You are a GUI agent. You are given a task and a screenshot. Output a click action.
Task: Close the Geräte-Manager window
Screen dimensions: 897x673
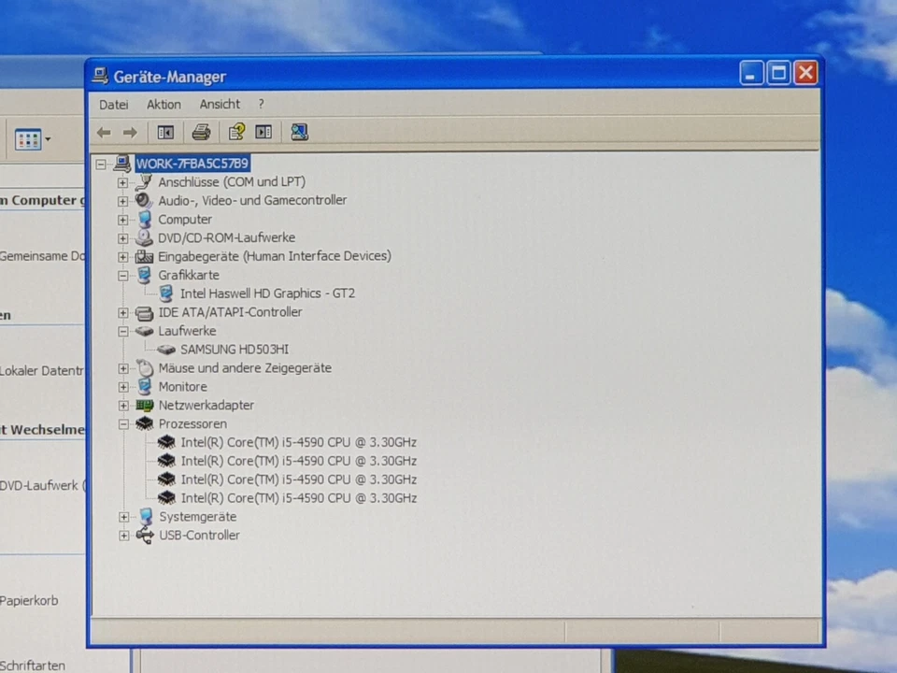[806, 73]
